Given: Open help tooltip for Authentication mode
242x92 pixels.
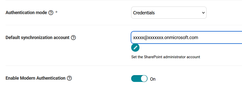Looking at the screenshot, I should [51, 13].
